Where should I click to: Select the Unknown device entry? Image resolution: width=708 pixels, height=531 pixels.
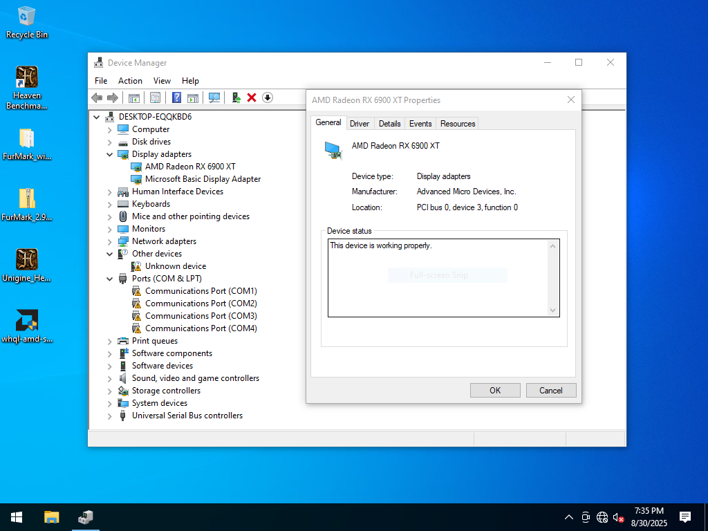pos(175,266)
